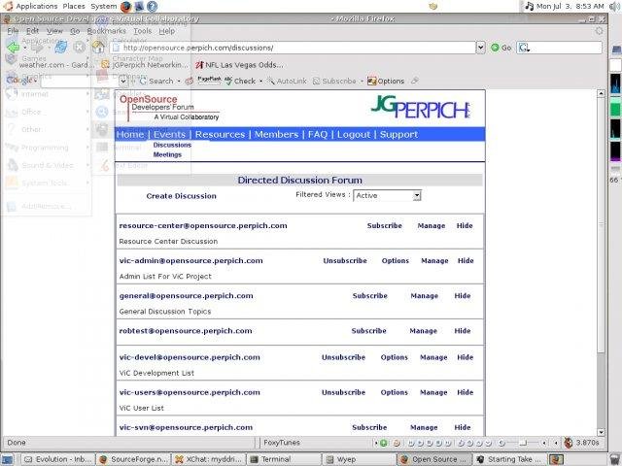Unsubscribe from vic-admin@opensource.perpich.com list

[344, 260]
